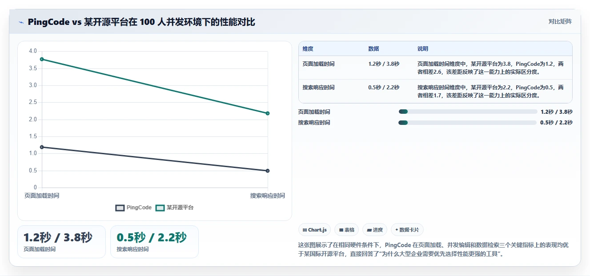Toggle the 某开源平台 legend swatch
This screenshot has width=590, height=276.
click(x=160, y=208)
